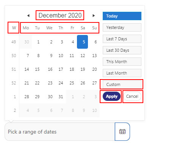The height and width of the screenshot is (148, 174).
Task: Pick December 14 in the calendar
Action: (27, 69)
